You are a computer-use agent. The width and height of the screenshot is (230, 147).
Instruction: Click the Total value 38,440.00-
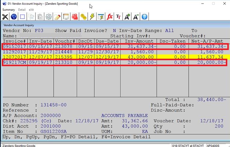(x=212, y=100)
